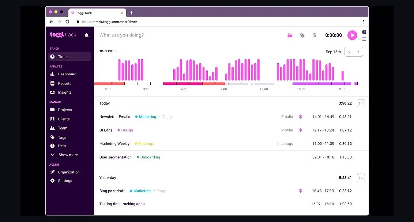Go to next day arrow
Screen dimensions: 414x222
coord(358,52)
